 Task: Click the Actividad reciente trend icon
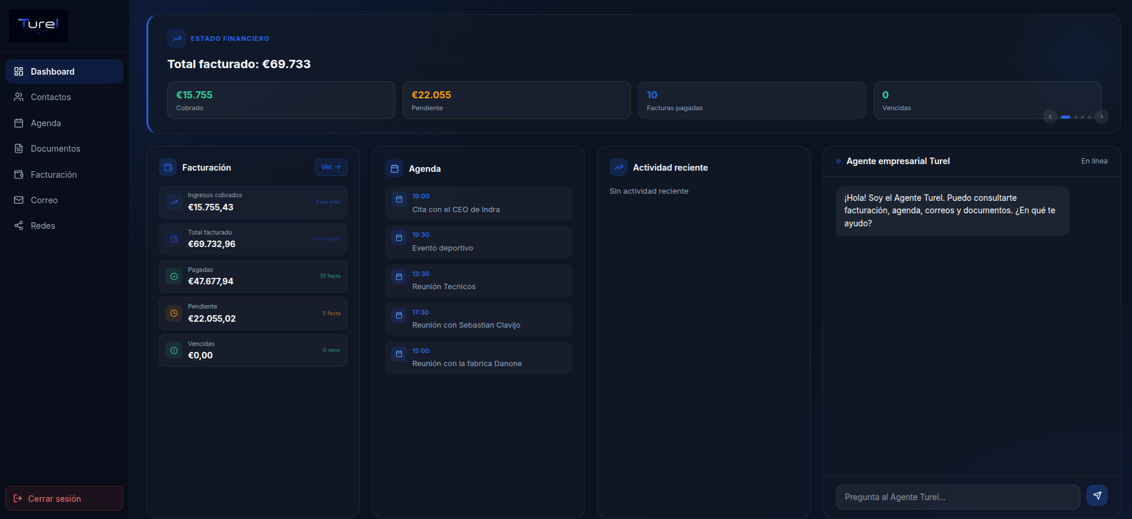click(618, 168)
